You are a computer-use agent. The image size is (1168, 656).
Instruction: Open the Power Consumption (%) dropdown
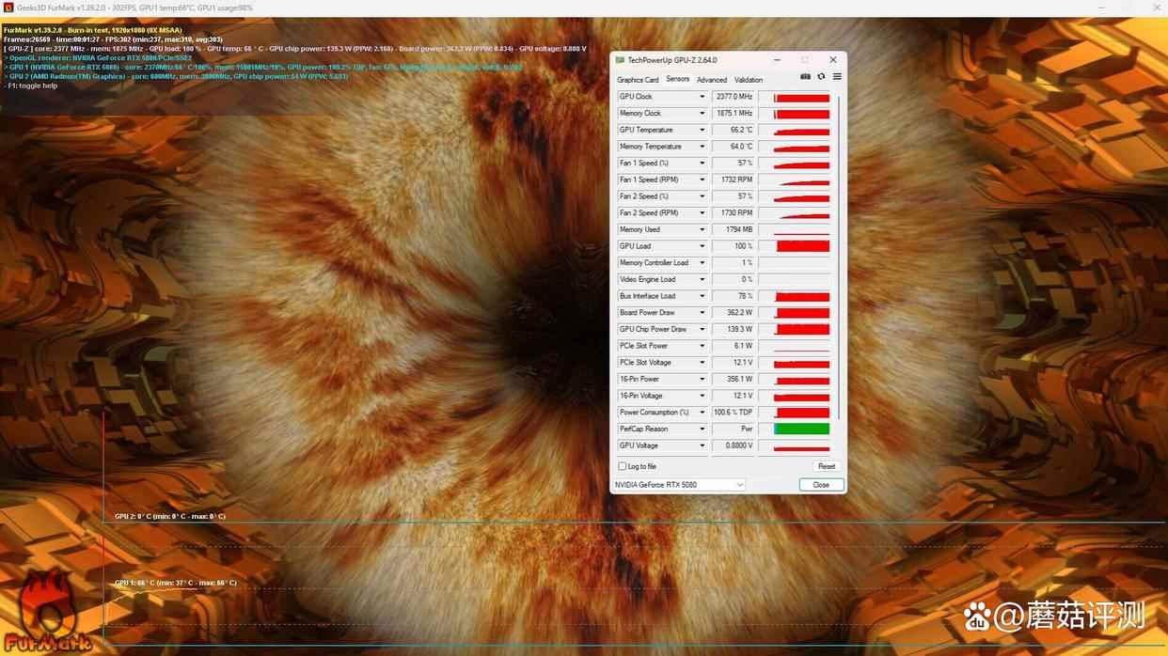(702, 413)
